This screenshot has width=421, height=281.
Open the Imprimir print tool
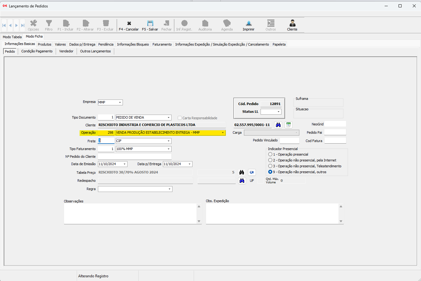click(x=249, y=24)
